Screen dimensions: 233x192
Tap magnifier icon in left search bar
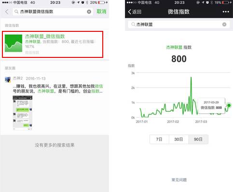16,12
